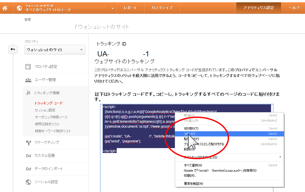Screen dimensions: 305x192
Task: Click the Dd icon for カスタム定義
Action: coord(28,156)
